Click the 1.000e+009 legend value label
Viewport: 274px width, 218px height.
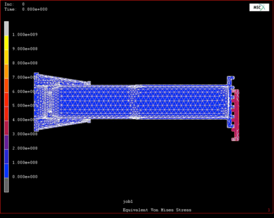[25, 34]
